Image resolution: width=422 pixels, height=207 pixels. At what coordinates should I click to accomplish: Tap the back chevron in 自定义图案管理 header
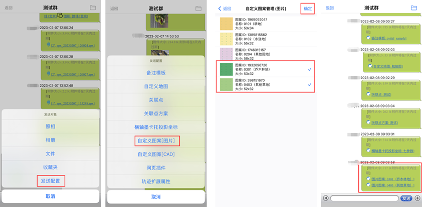[x=220, y=8]
